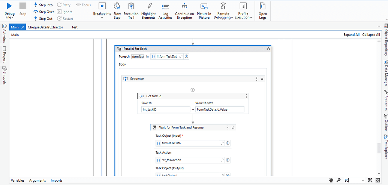
Task: Switch to the ChequeDetailsExtractor tab
Action: point(45,27)
